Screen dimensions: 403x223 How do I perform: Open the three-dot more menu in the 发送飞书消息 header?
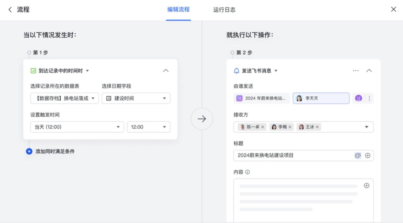click(356, 71)
